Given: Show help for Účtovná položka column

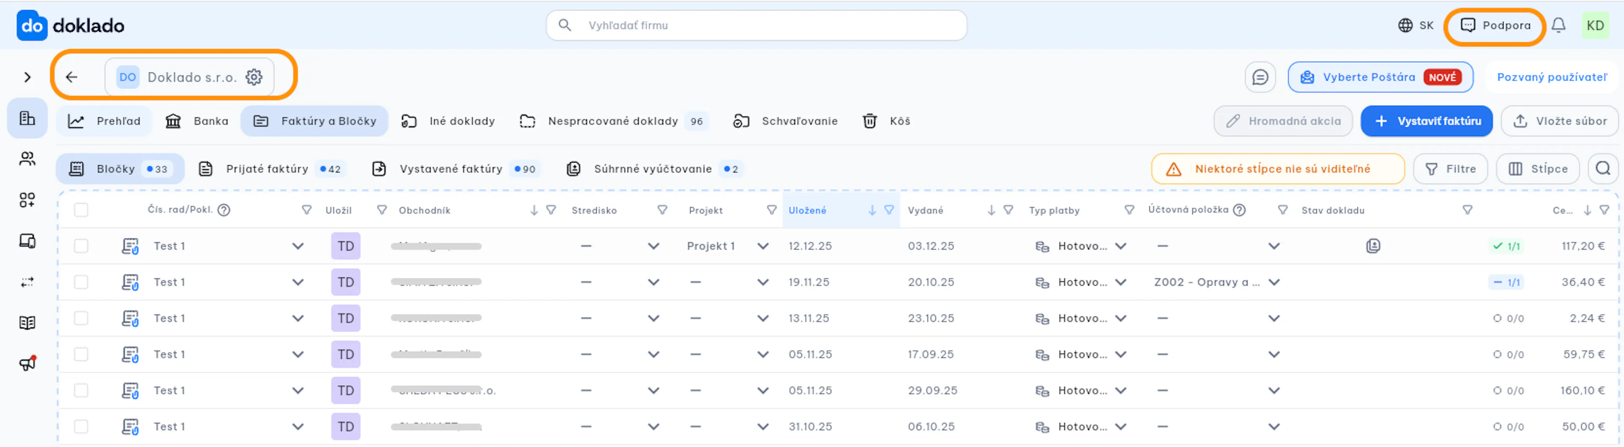Looking at the screenshot, I should click(1240, 210).
